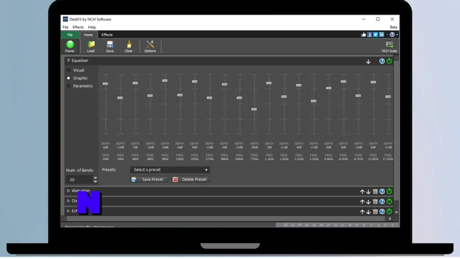Open the Help menu
This screenshot has height=259, width=460.
[x=92, y=27]
